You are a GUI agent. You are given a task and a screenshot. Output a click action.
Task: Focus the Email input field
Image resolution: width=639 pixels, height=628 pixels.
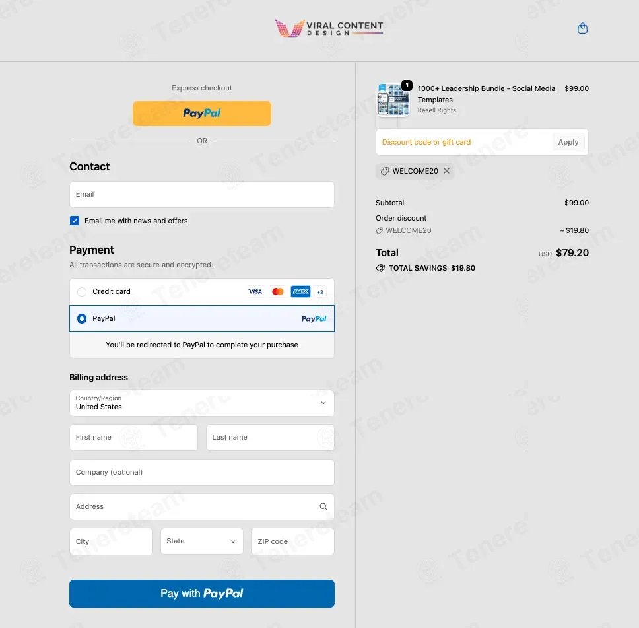(x=202, y=195)
